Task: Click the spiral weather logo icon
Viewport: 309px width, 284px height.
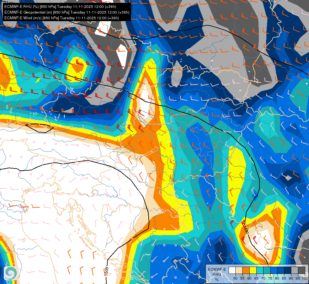Action: coord(11,273)
